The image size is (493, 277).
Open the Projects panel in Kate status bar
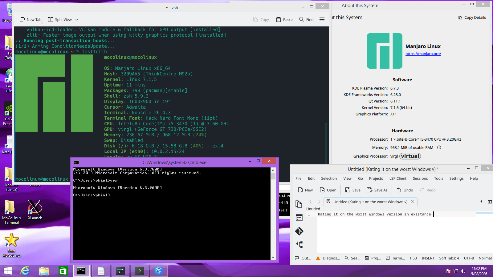373,258
